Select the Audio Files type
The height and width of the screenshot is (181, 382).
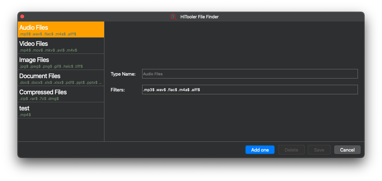(x=61, y=30)
